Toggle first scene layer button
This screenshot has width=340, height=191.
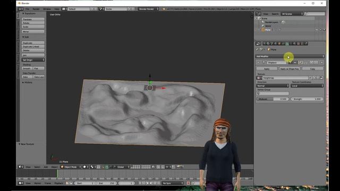pyautogui.click(x=132, y=166)
